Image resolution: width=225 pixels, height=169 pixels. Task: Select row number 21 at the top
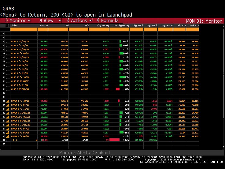4,33
